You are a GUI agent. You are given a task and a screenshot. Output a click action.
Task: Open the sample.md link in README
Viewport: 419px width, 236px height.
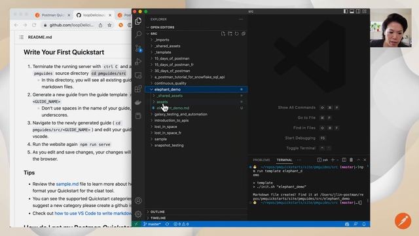click(x=67, y=184)
